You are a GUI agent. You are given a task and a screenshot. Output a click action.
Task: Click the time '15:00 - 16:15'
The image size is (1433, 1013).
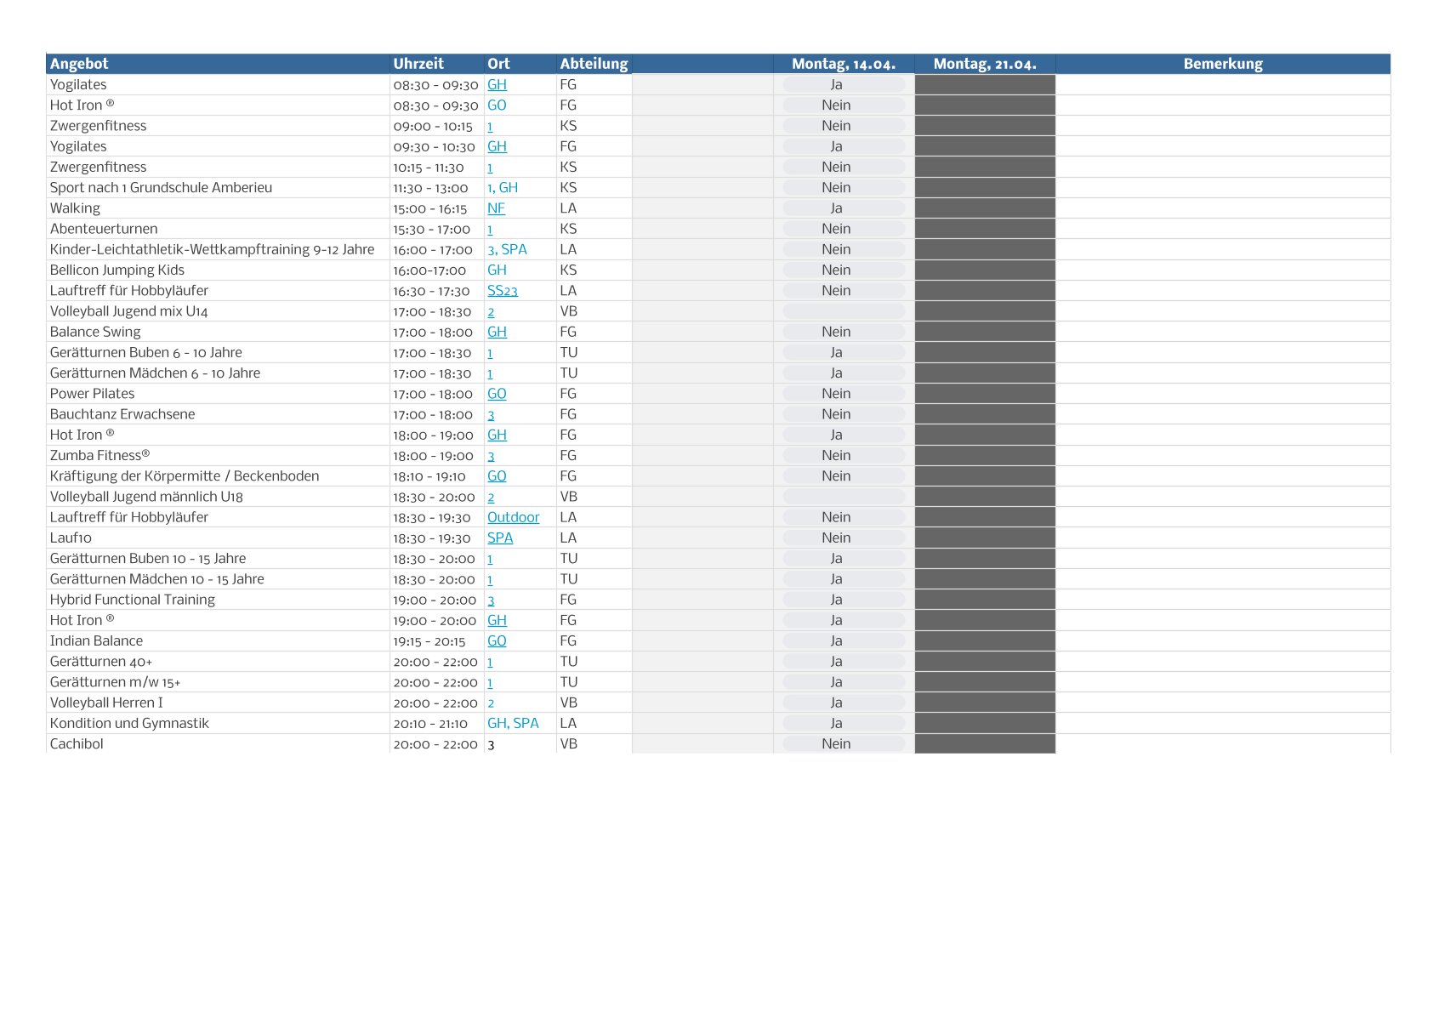coord(429,208)
